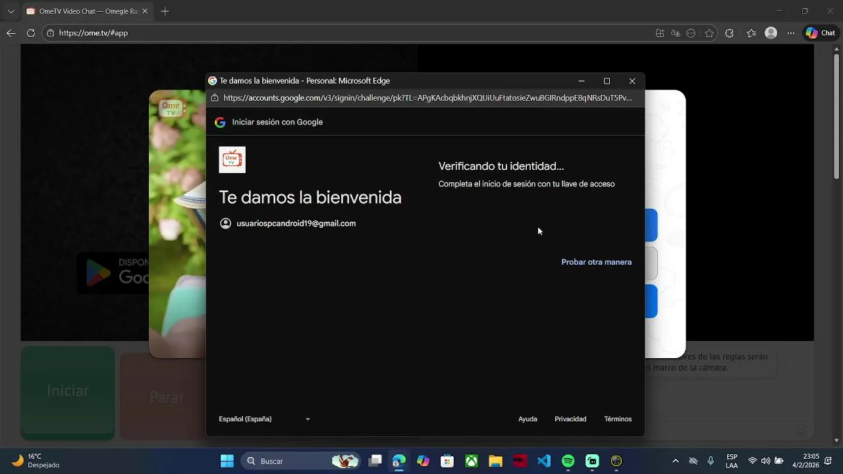The height and width of the screenshot is (474, 843).
Task: Open the Wi-Fi network tray icon
Action: pyautogui.click(x=752, y=461)
